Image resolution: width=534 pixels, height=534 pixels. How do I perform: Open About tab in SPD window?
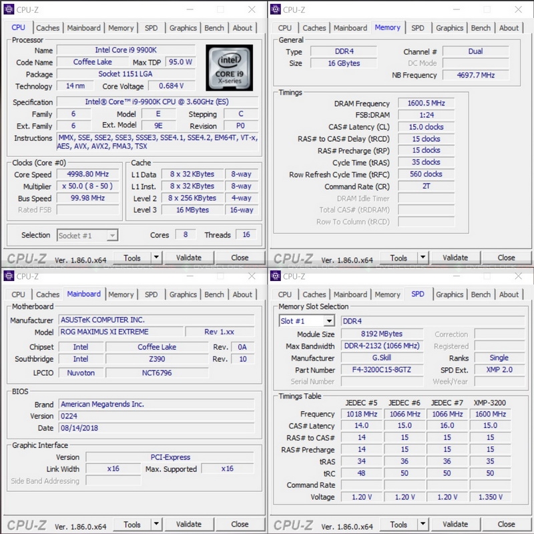coord(509,294)
